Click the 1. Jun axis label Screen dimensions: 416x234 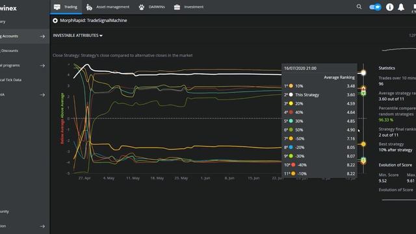pos(205,178)
